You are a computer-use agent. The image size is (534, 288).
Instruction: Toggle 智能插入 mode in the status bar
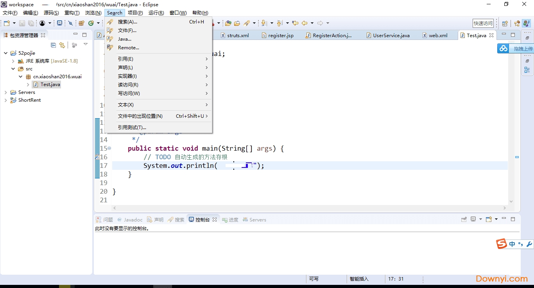click(360, 279)
